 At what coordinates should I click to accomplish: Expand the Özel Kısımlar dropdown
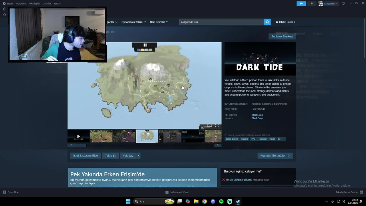[159, 22]
